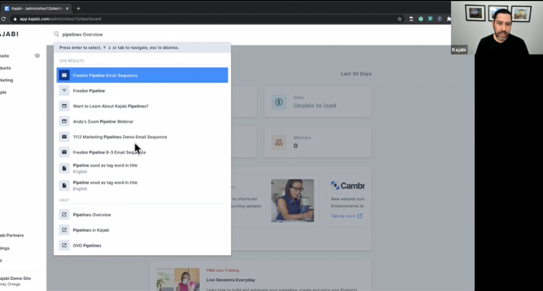Viewport: 543px width, 291px height.
Task: Click the green Grammarly extension icon
Action: [x=421, y=19]
